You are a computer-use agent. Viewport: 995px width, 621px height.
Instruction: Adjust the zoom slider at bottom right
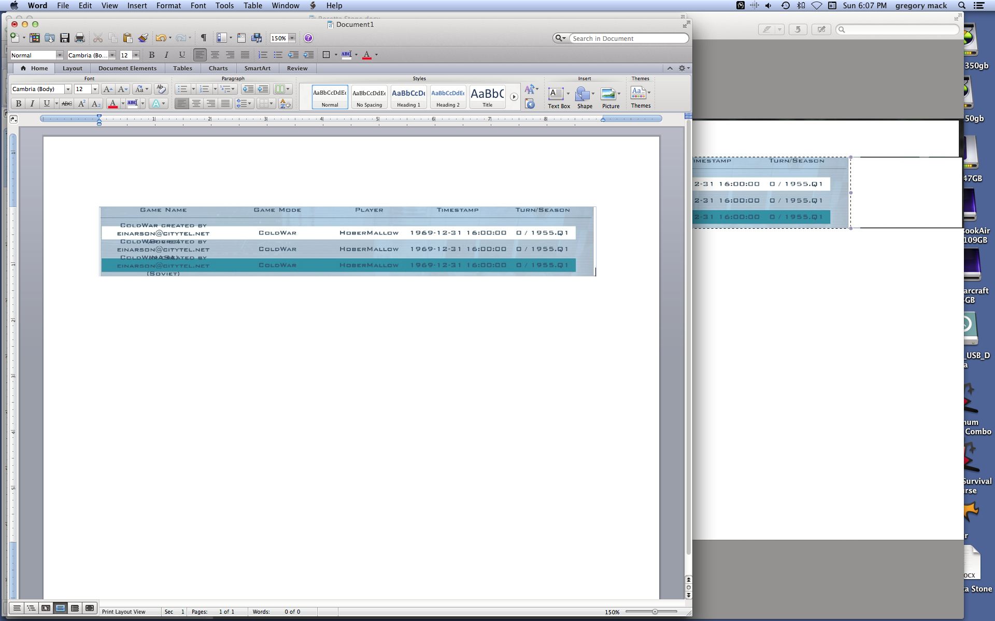[x=655, y=612]
